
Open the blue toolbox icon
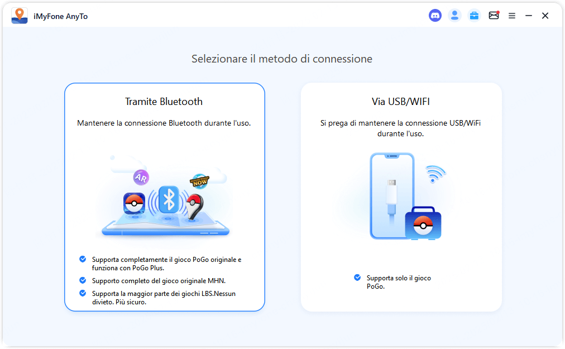[x=474, y=16]
